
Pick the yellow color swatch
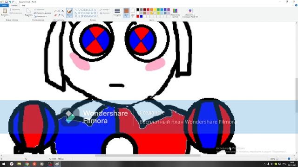point(155,10)
